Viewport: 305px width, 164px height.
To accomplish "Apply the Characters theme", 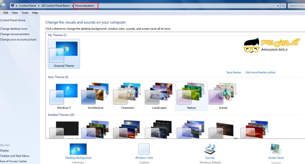I will 127,96.
